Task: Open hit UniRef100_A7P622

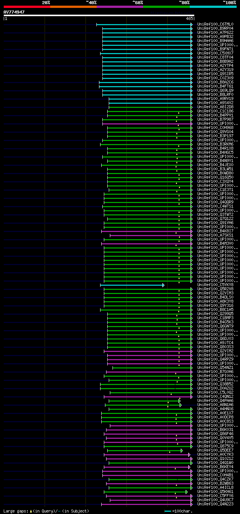Action: (x=215, y=33)
